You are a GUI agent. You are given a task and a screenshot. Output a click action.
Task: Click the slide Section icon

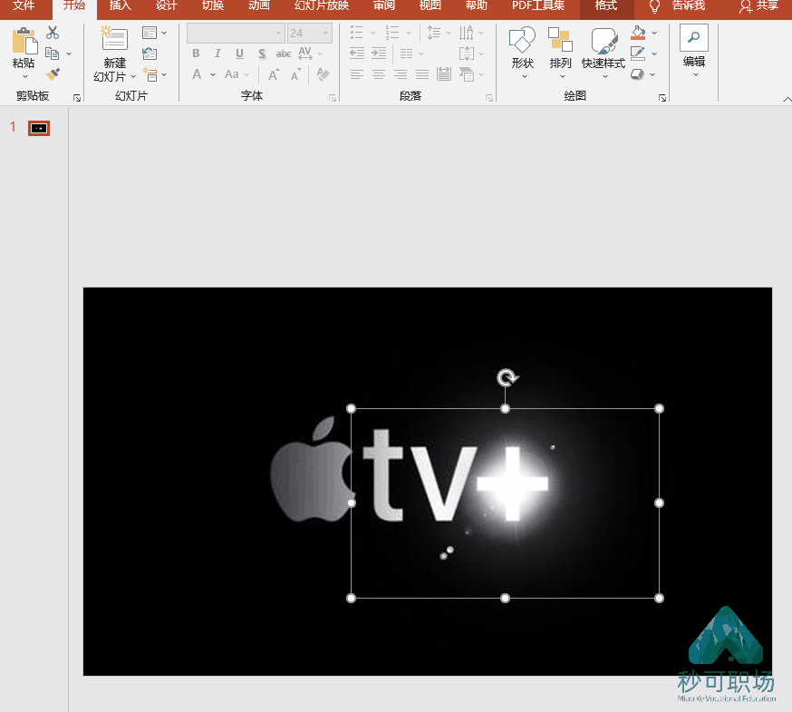150,75
